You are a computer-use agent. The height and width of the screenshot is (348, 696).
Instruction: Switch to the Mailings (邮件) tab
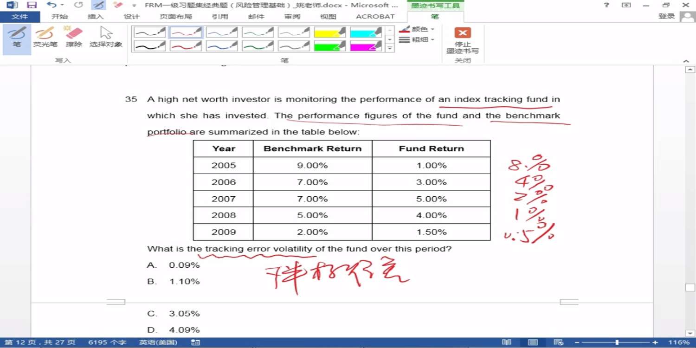[256, 17]
